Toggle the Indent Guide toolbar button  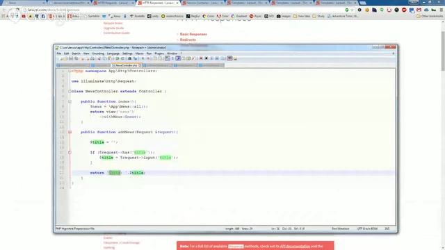pos(178,58)
